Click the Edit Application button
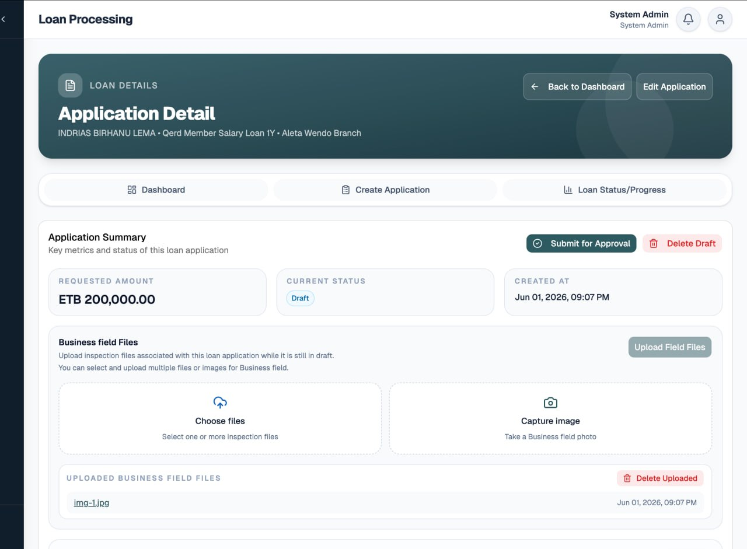Image resolution: width=747 pixels, height=549 pixels. [674, 86]
